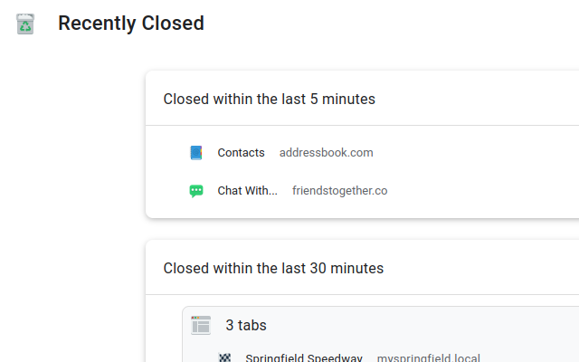The width and height of the screenshot is (579, 362).
Task: Select the Recently Closed page title
Action: 131,24
